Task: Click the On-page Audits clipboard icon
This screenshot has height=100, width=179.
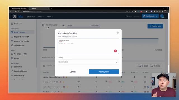Action: coord(12,54)
